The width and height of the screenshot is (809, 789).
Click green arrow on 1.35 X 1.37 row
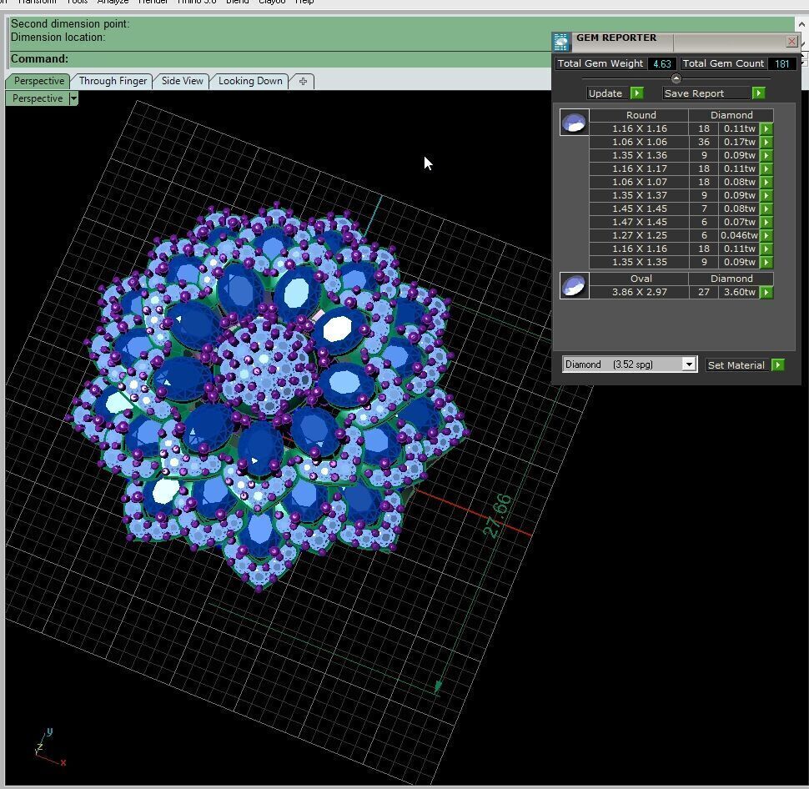766,195
